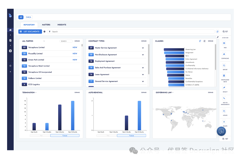Screen dimensions: 242x160
Task: Click the ascending sort icon in Clauses panel
Action: [200, 41]
